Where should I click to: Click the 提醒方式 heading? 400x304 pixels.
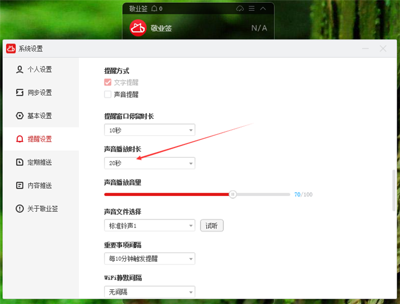(117, 71)
